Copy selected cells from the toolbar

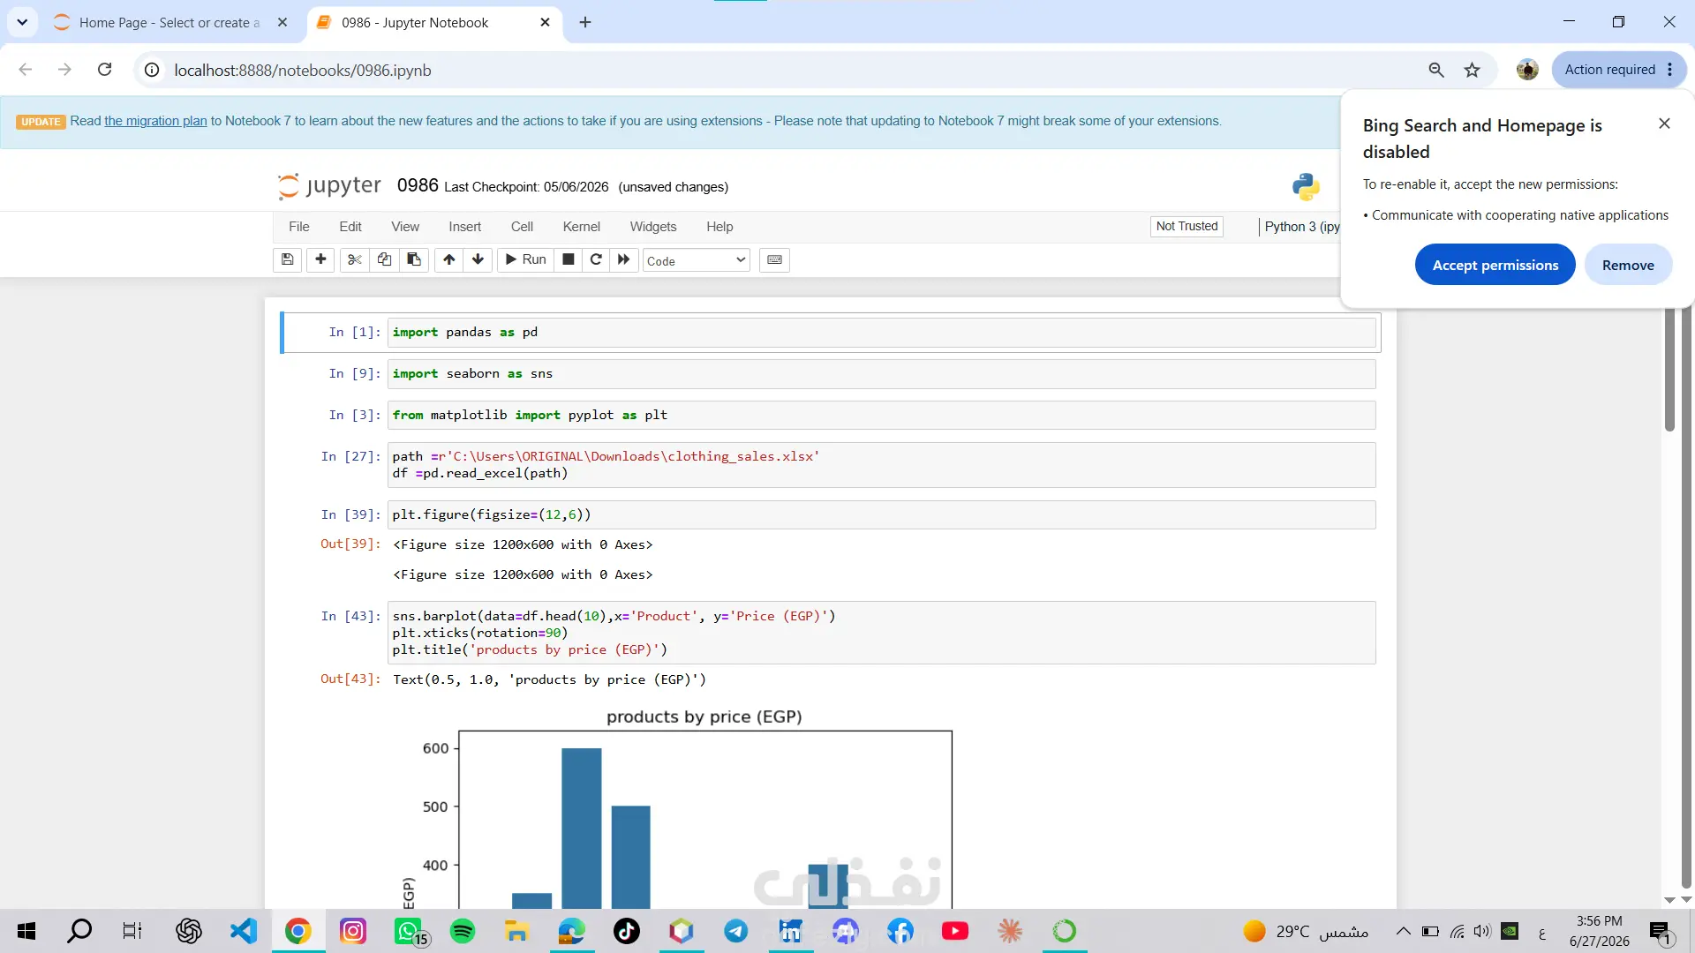[x=384, y=259]
